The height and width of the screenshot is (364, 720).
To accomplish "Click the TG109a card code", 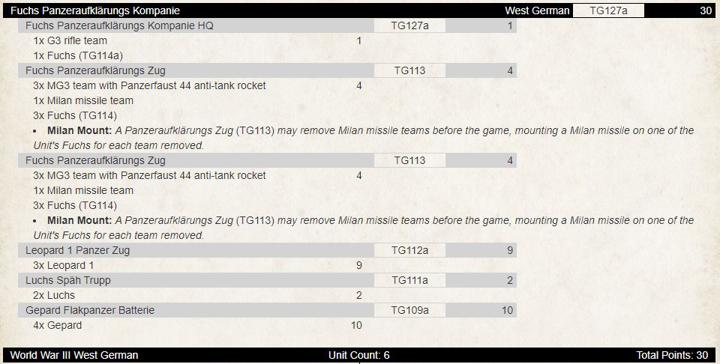I will coord(409,310).
